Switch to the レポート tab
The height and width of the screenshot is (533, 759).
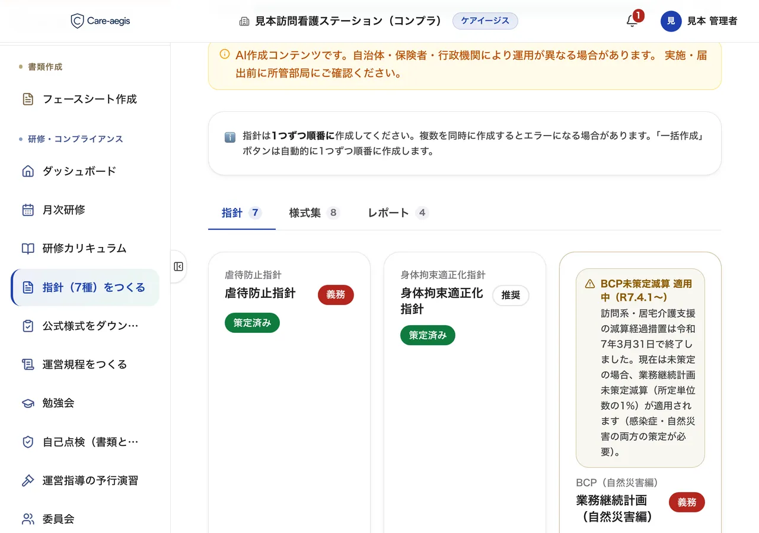[x=398, y=213]
